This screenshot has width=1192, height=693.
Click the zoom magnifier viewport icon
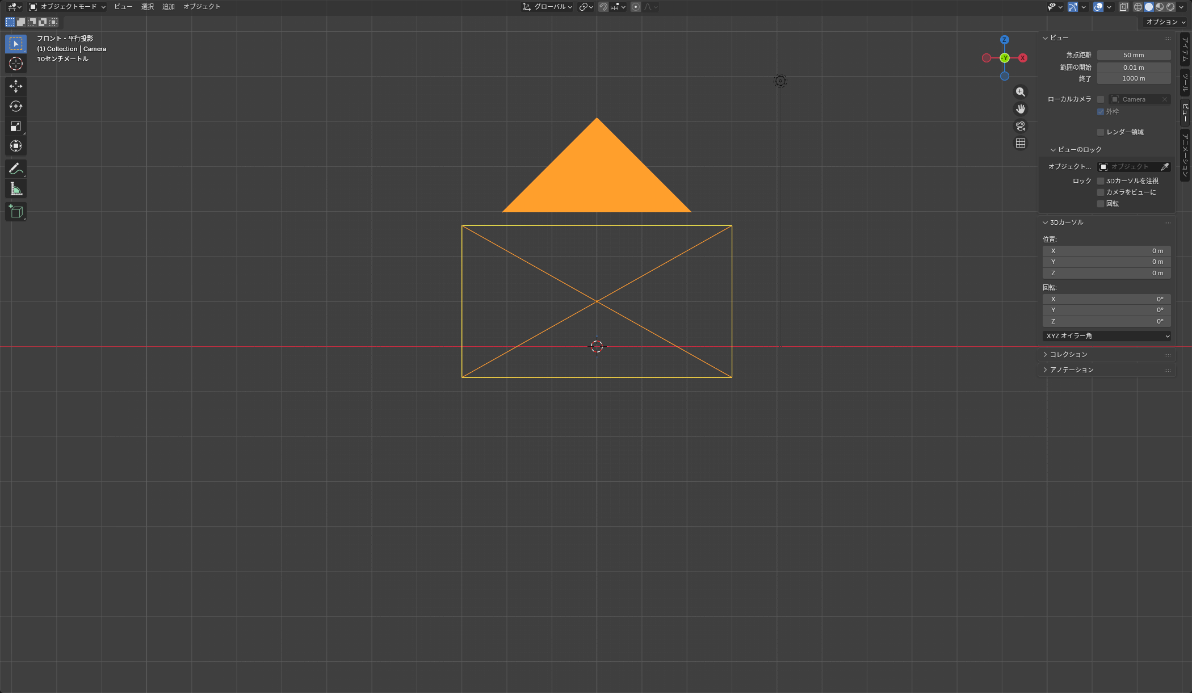click(x=1021, y=92)
